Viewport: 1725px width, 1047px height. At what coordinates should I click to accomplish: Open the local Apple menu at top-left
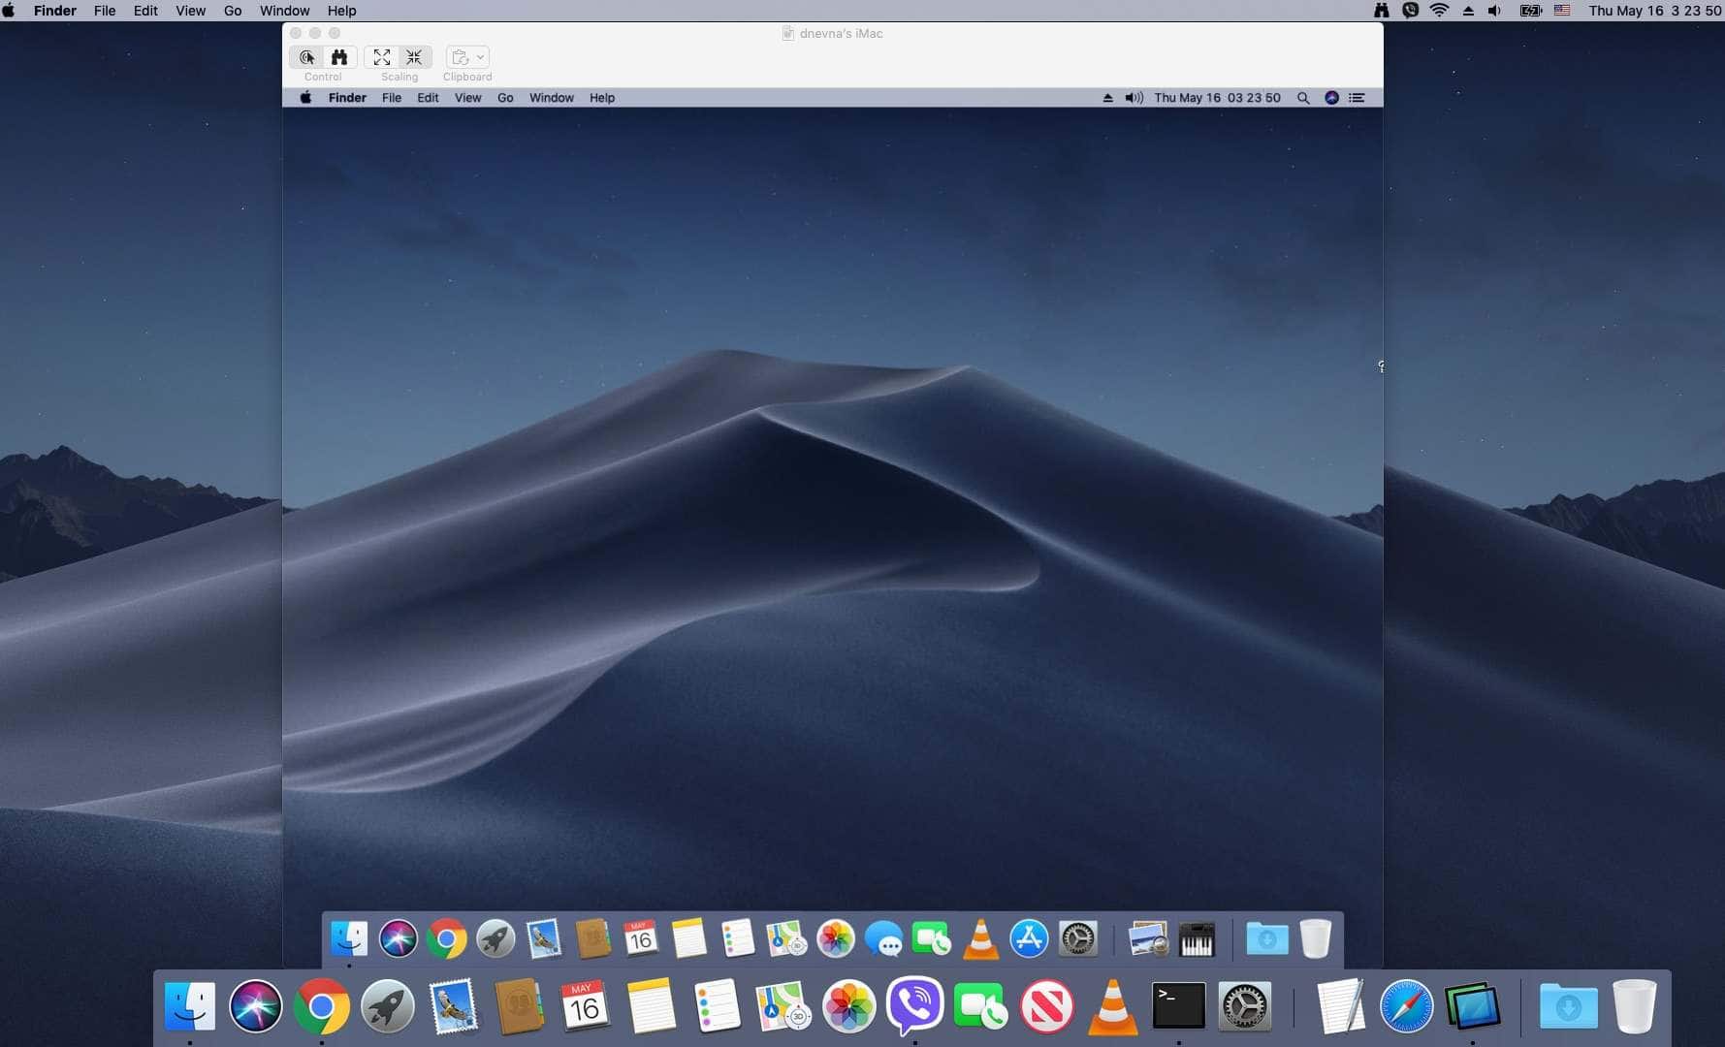[9, 11]
